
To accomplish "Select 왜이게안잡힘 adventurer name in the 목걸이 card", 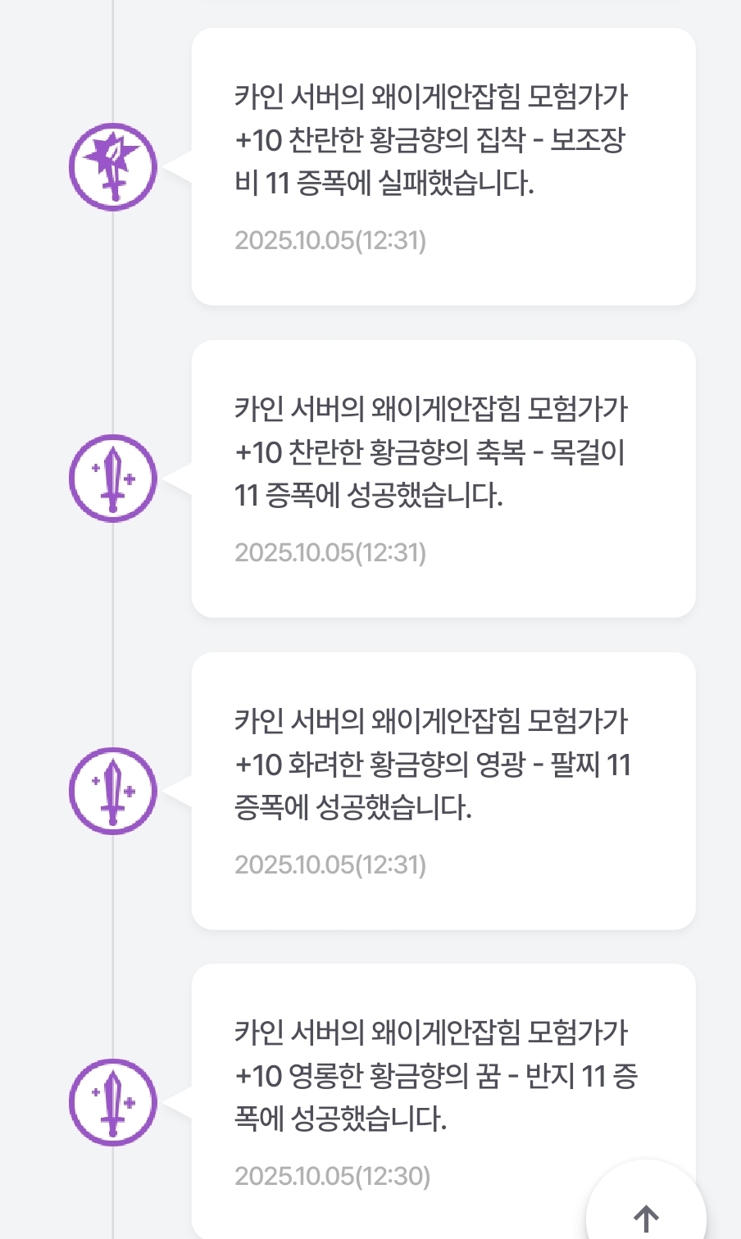I will [x=445, y=409].
